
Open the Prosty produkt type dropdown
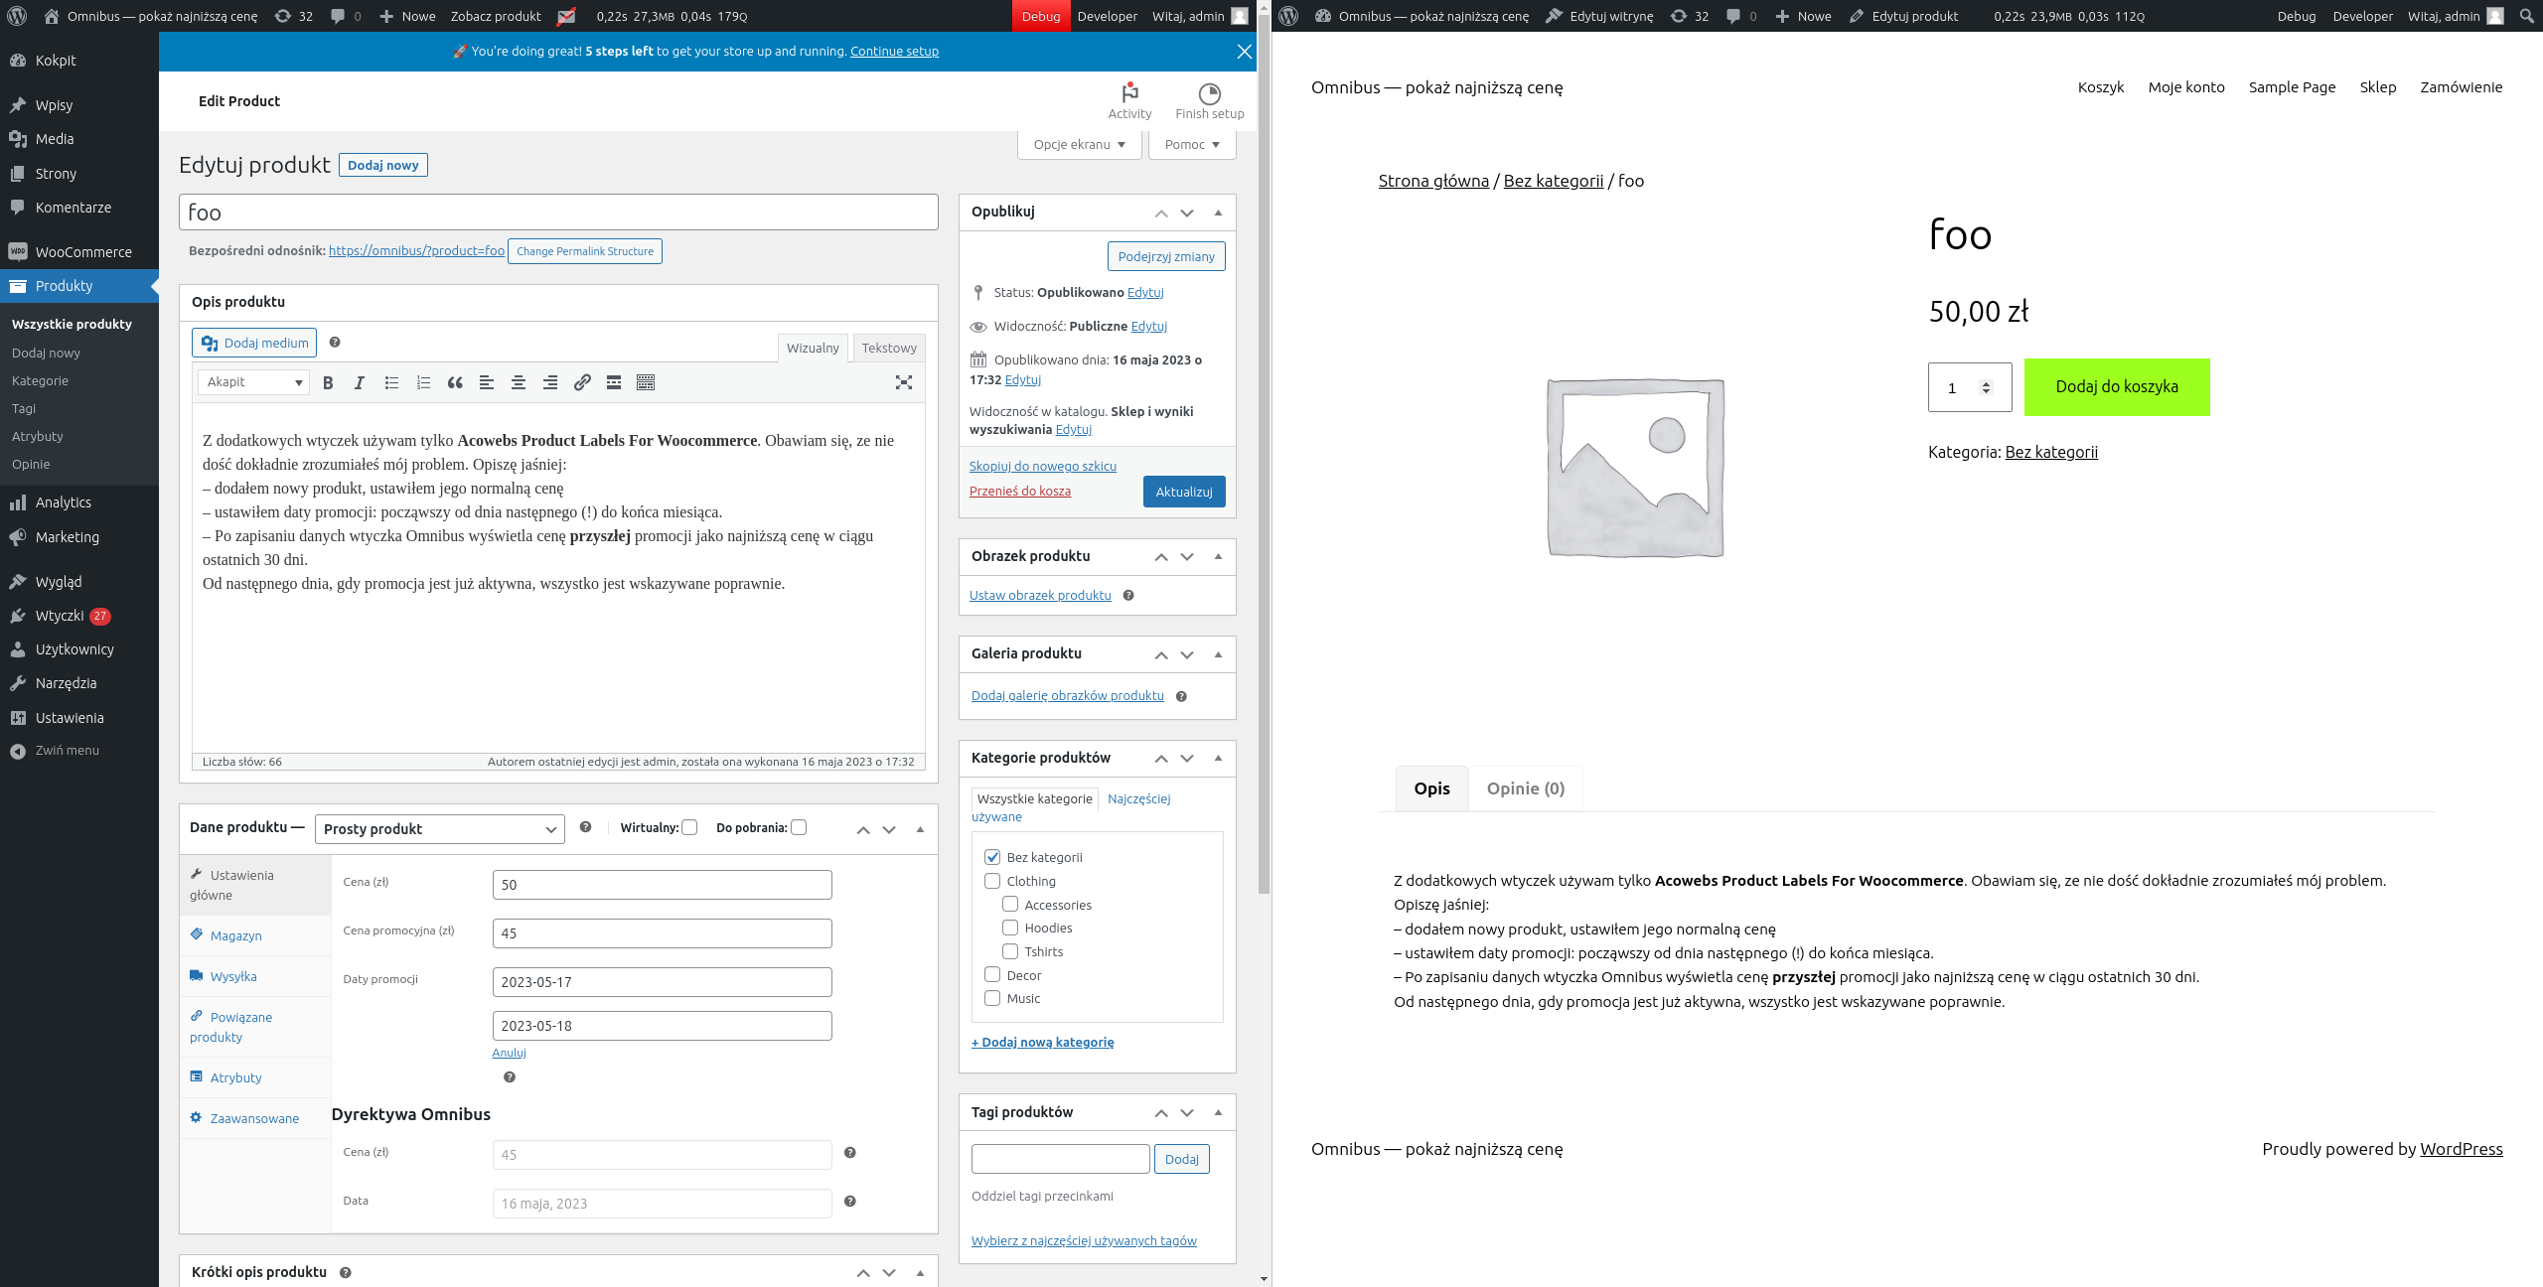[x=439, y=829]
